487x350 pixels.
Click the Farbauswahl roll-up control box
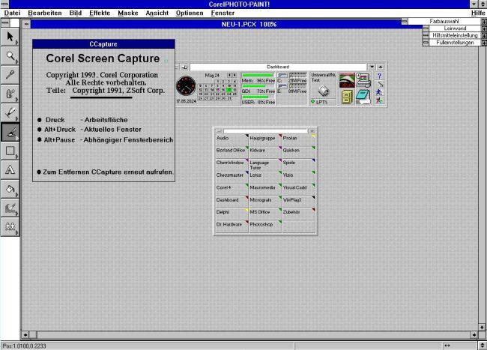tap(405, 21)
